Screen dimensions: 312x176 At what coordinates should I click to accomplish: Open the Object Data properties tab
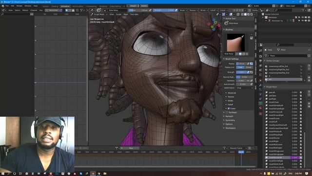(260, 103)
